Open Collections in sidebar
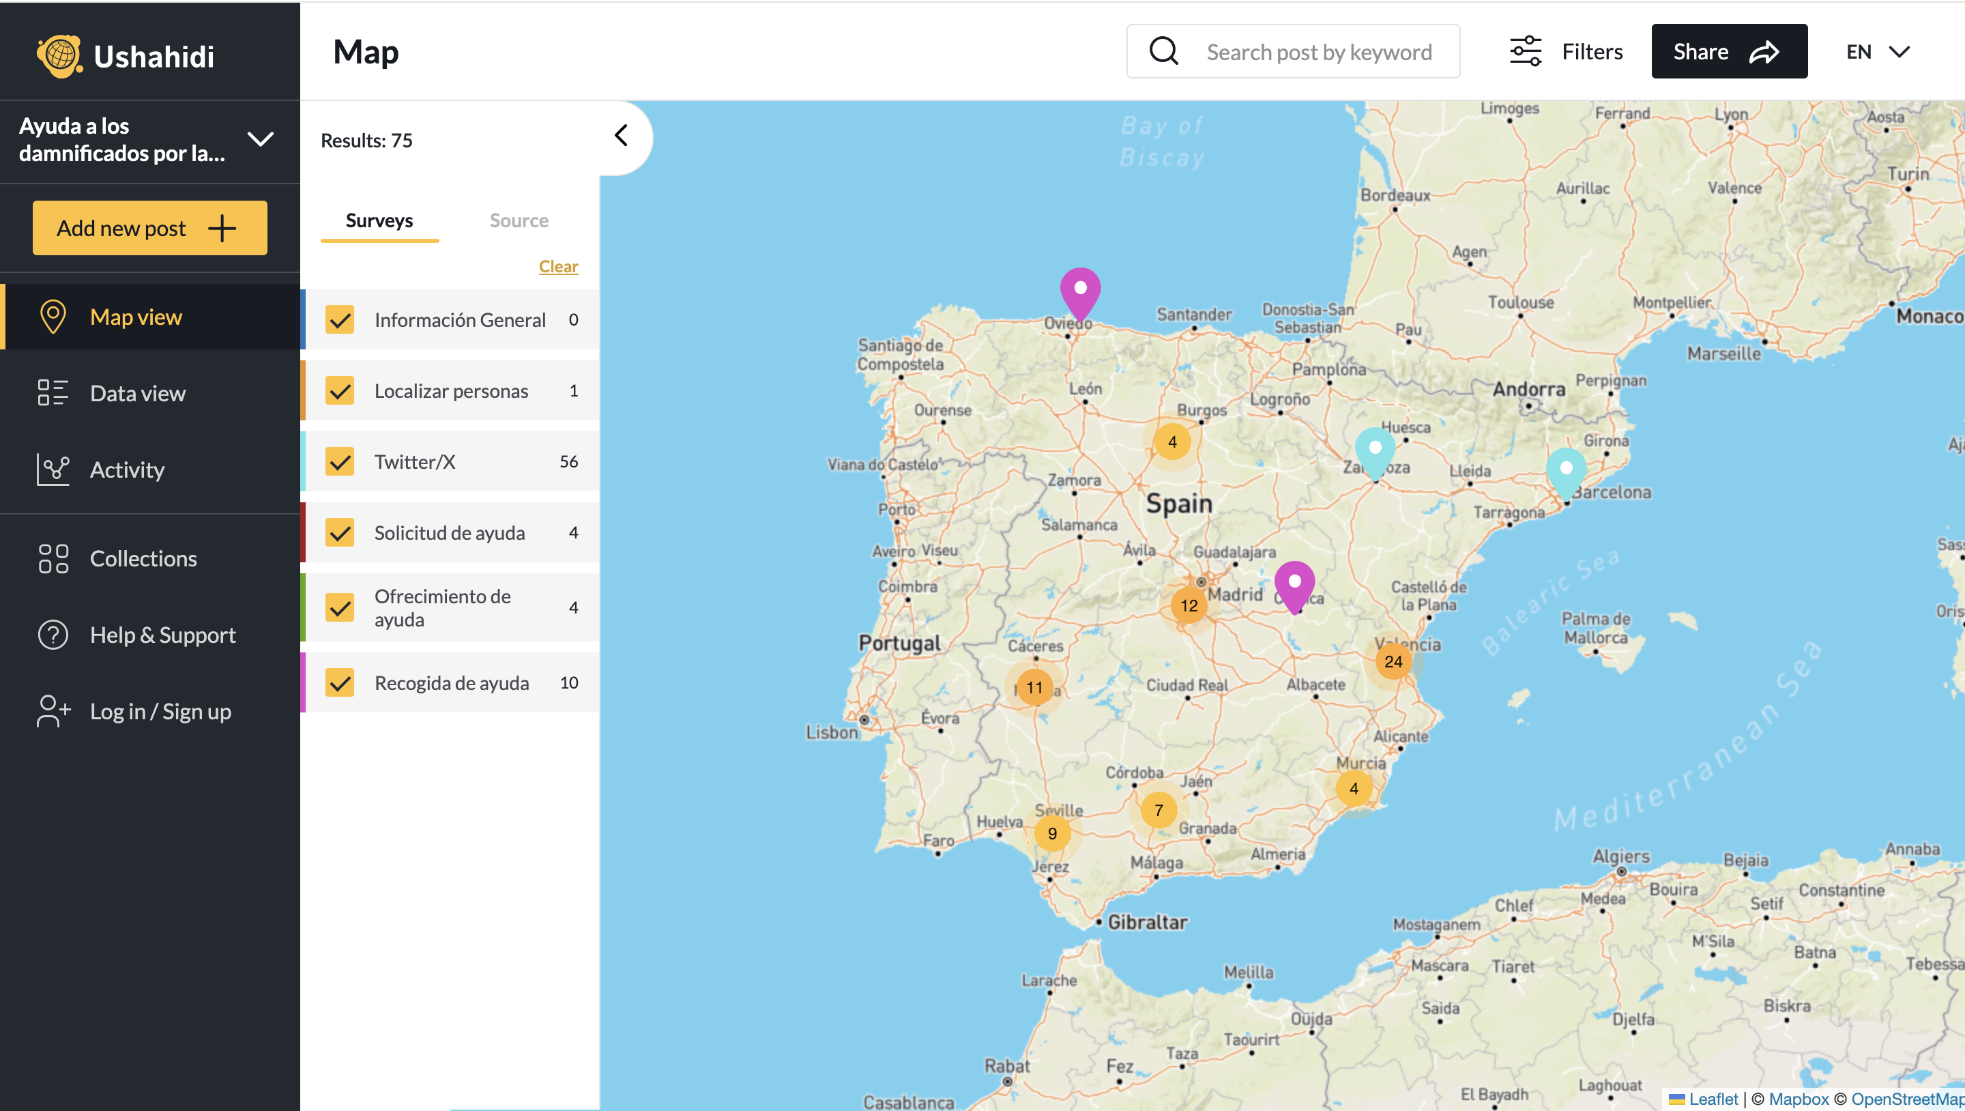Screen dimensions: 1965x1111 point(150,558)
